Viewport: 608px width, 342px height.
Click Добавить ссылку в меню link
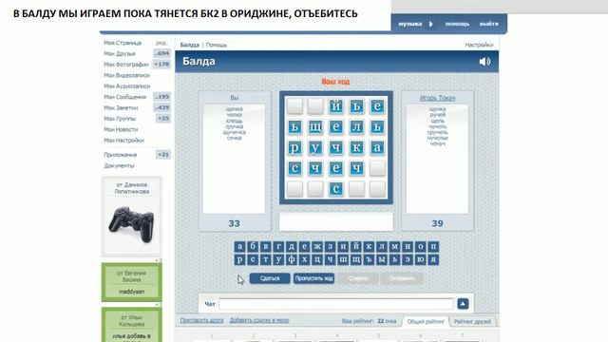point(259,320)
